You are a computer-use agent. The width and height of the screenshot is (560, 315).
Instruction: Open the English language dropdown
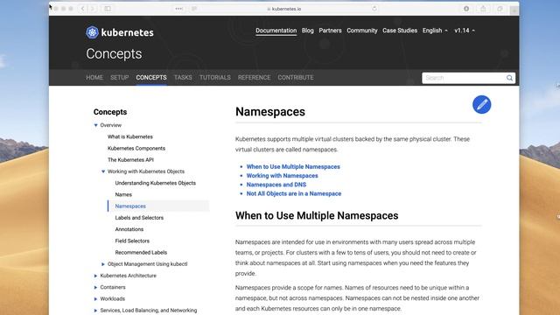tap(435, 31)
